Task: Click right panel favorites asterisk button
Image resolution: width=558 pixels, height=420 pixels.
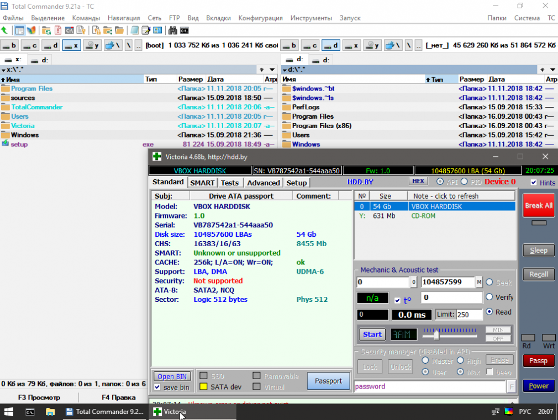Action: pyautogui.click(x=542, y=70)
